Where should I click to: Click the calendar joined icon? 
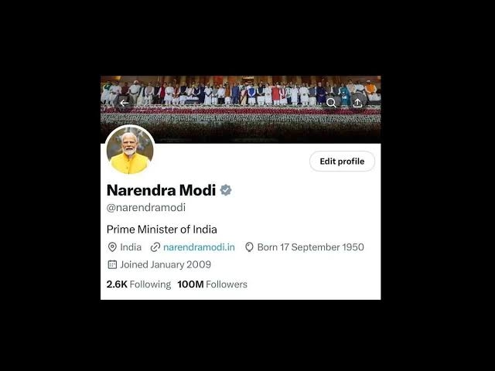click(x=112, y=264)
